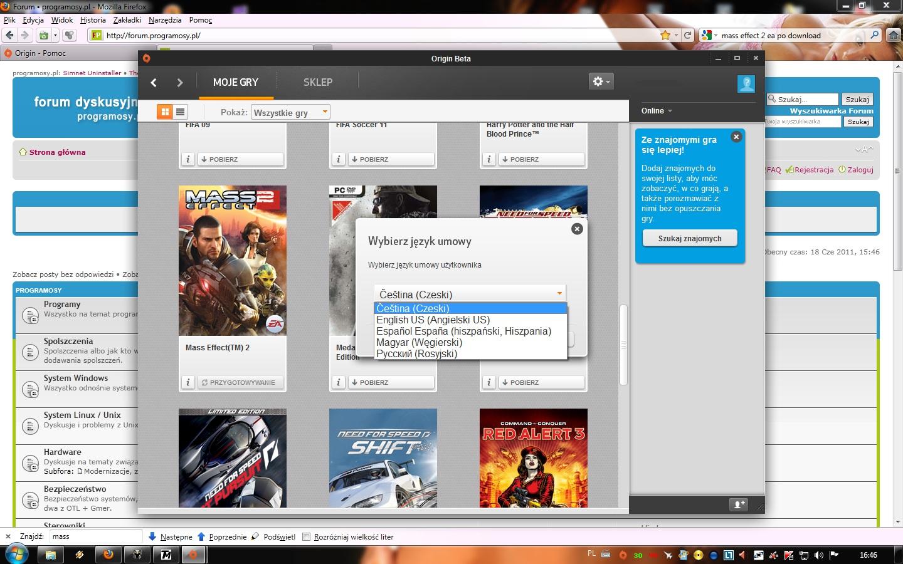
Task: Open the SKLEP tab
Action: click(x=318, y=82)
